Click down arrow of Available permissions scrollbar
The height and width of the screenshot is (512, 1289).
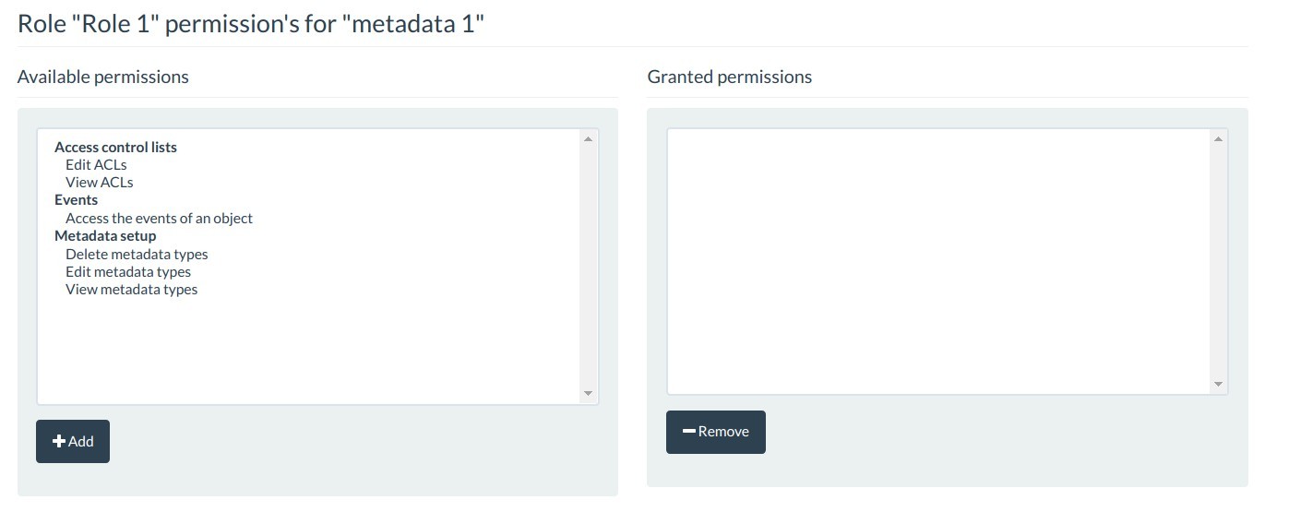589,394
